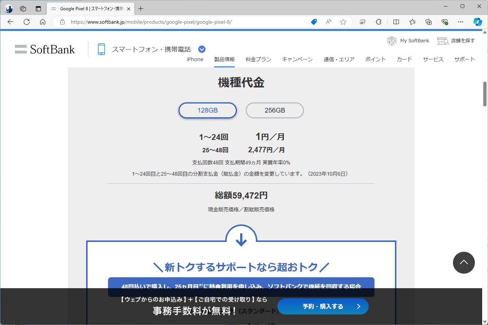Open the サポート menu item

pos(465,59)
